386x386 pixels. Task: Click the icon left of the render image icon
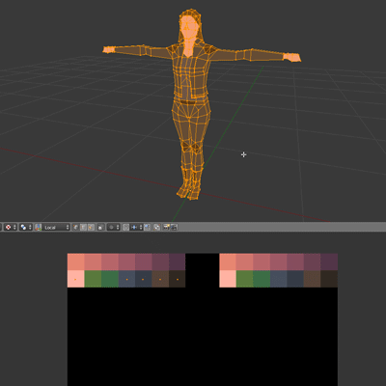156,227
